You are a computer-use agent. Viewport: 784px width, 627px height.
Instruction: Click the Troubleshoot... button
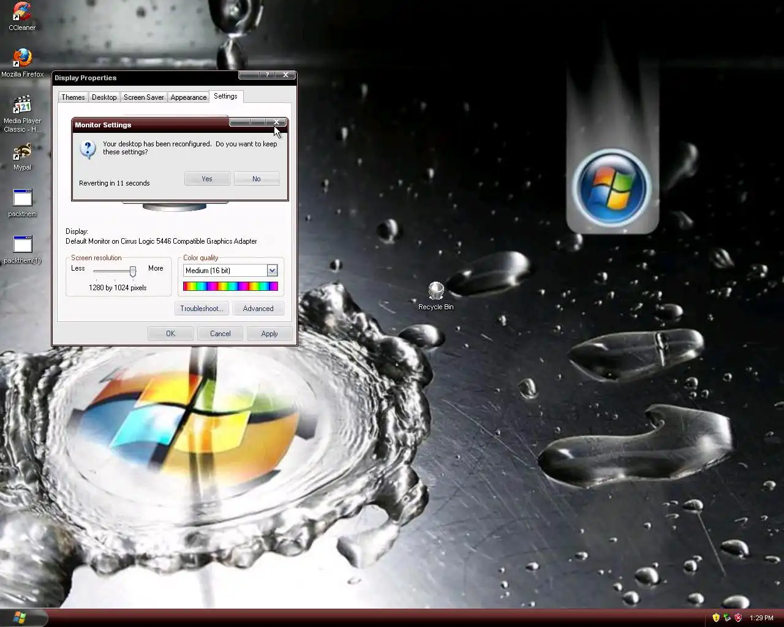tap(202, 309)
